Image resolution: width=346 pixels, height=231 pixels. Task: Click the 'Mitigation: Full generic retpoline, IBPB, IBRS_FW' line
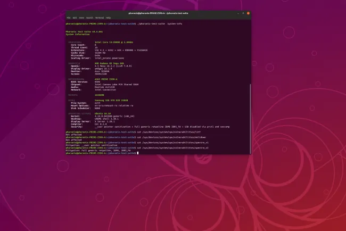pos(98,151)
